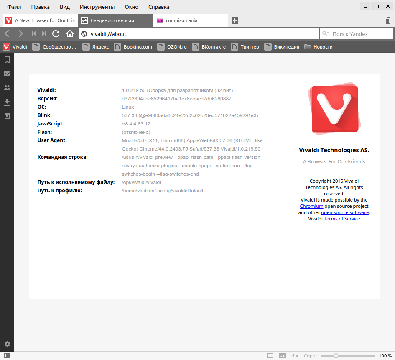This screenshot has width=395, height=360.
Task: Click the OS value Linux
Action: (x=128, y=107)
